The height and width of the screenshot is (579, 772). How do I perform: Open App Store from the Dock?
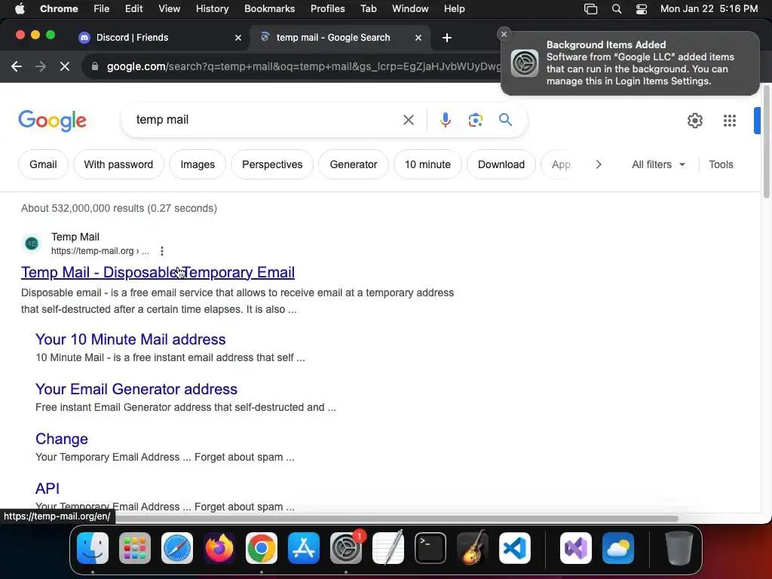tap(304, 548)
